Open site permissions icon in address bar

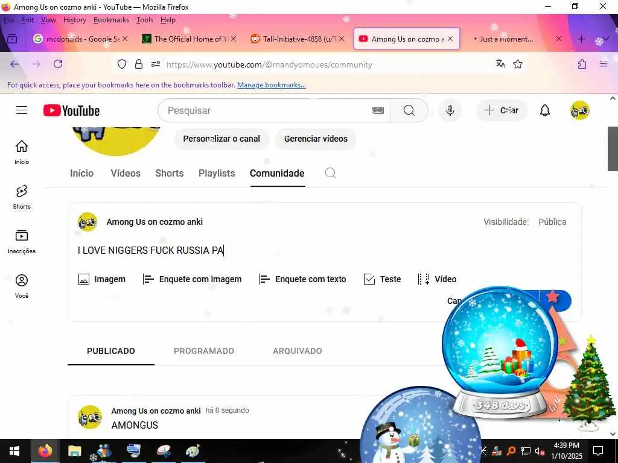coord(156,64)
